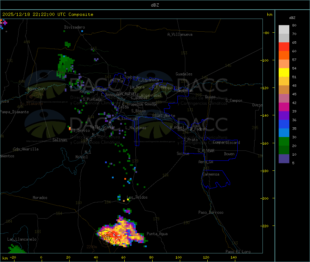Click the S_Pintada location label
Viewport: 310px width, 262px height.
[92, 99]
